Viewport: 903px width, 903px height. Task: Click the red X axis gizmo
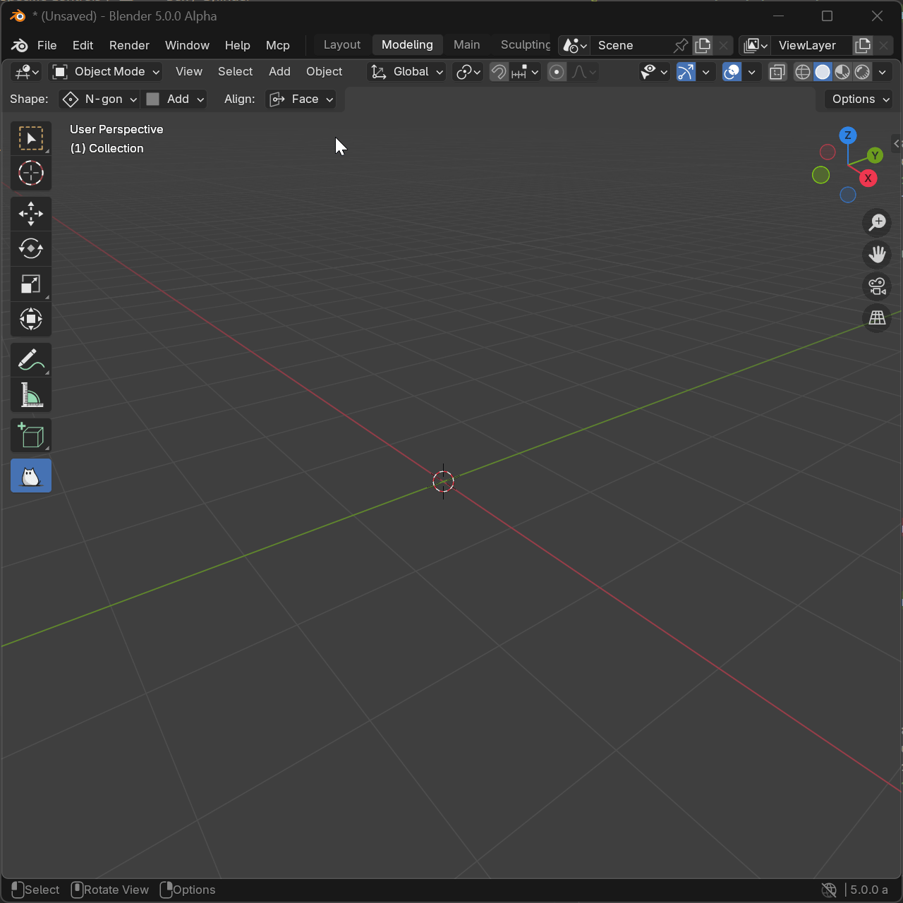click(x=868, y=178)
